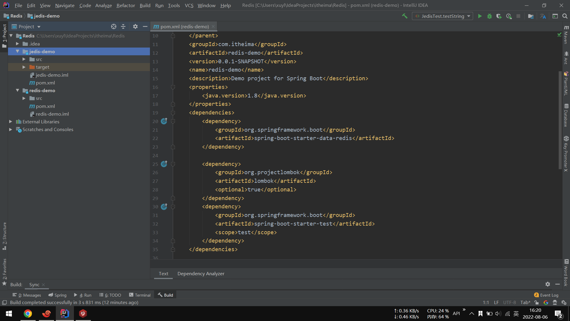Open the 4: Run tool window

pyautogui.click(x=83, y=295)
